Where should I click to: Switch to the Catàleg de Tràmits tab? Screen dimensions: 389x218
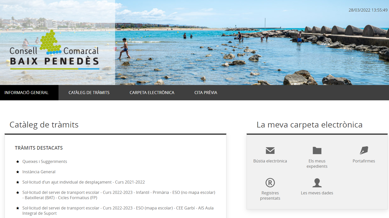pyautogui.click(x=89, y=93)
